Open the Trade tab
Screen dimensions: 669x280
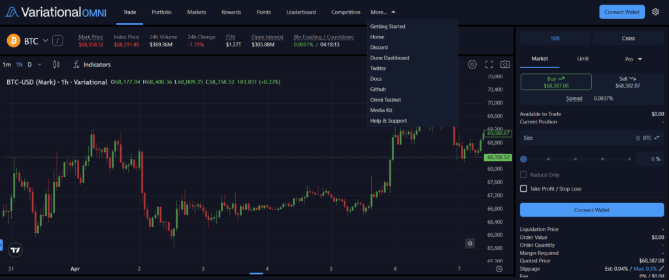[130, 12]
